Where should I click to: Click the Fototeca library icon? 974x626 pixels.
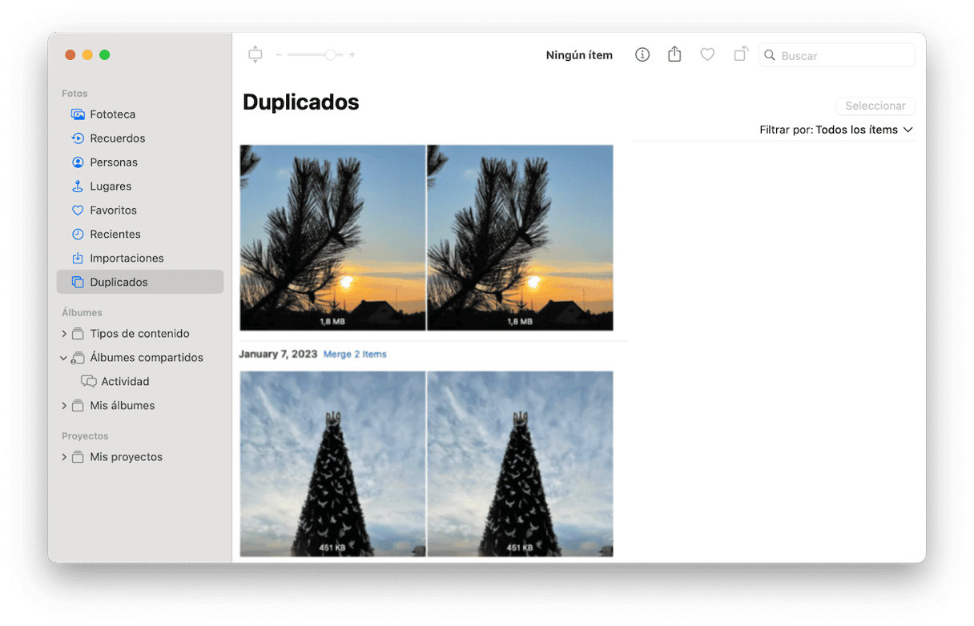click(78, 114)
